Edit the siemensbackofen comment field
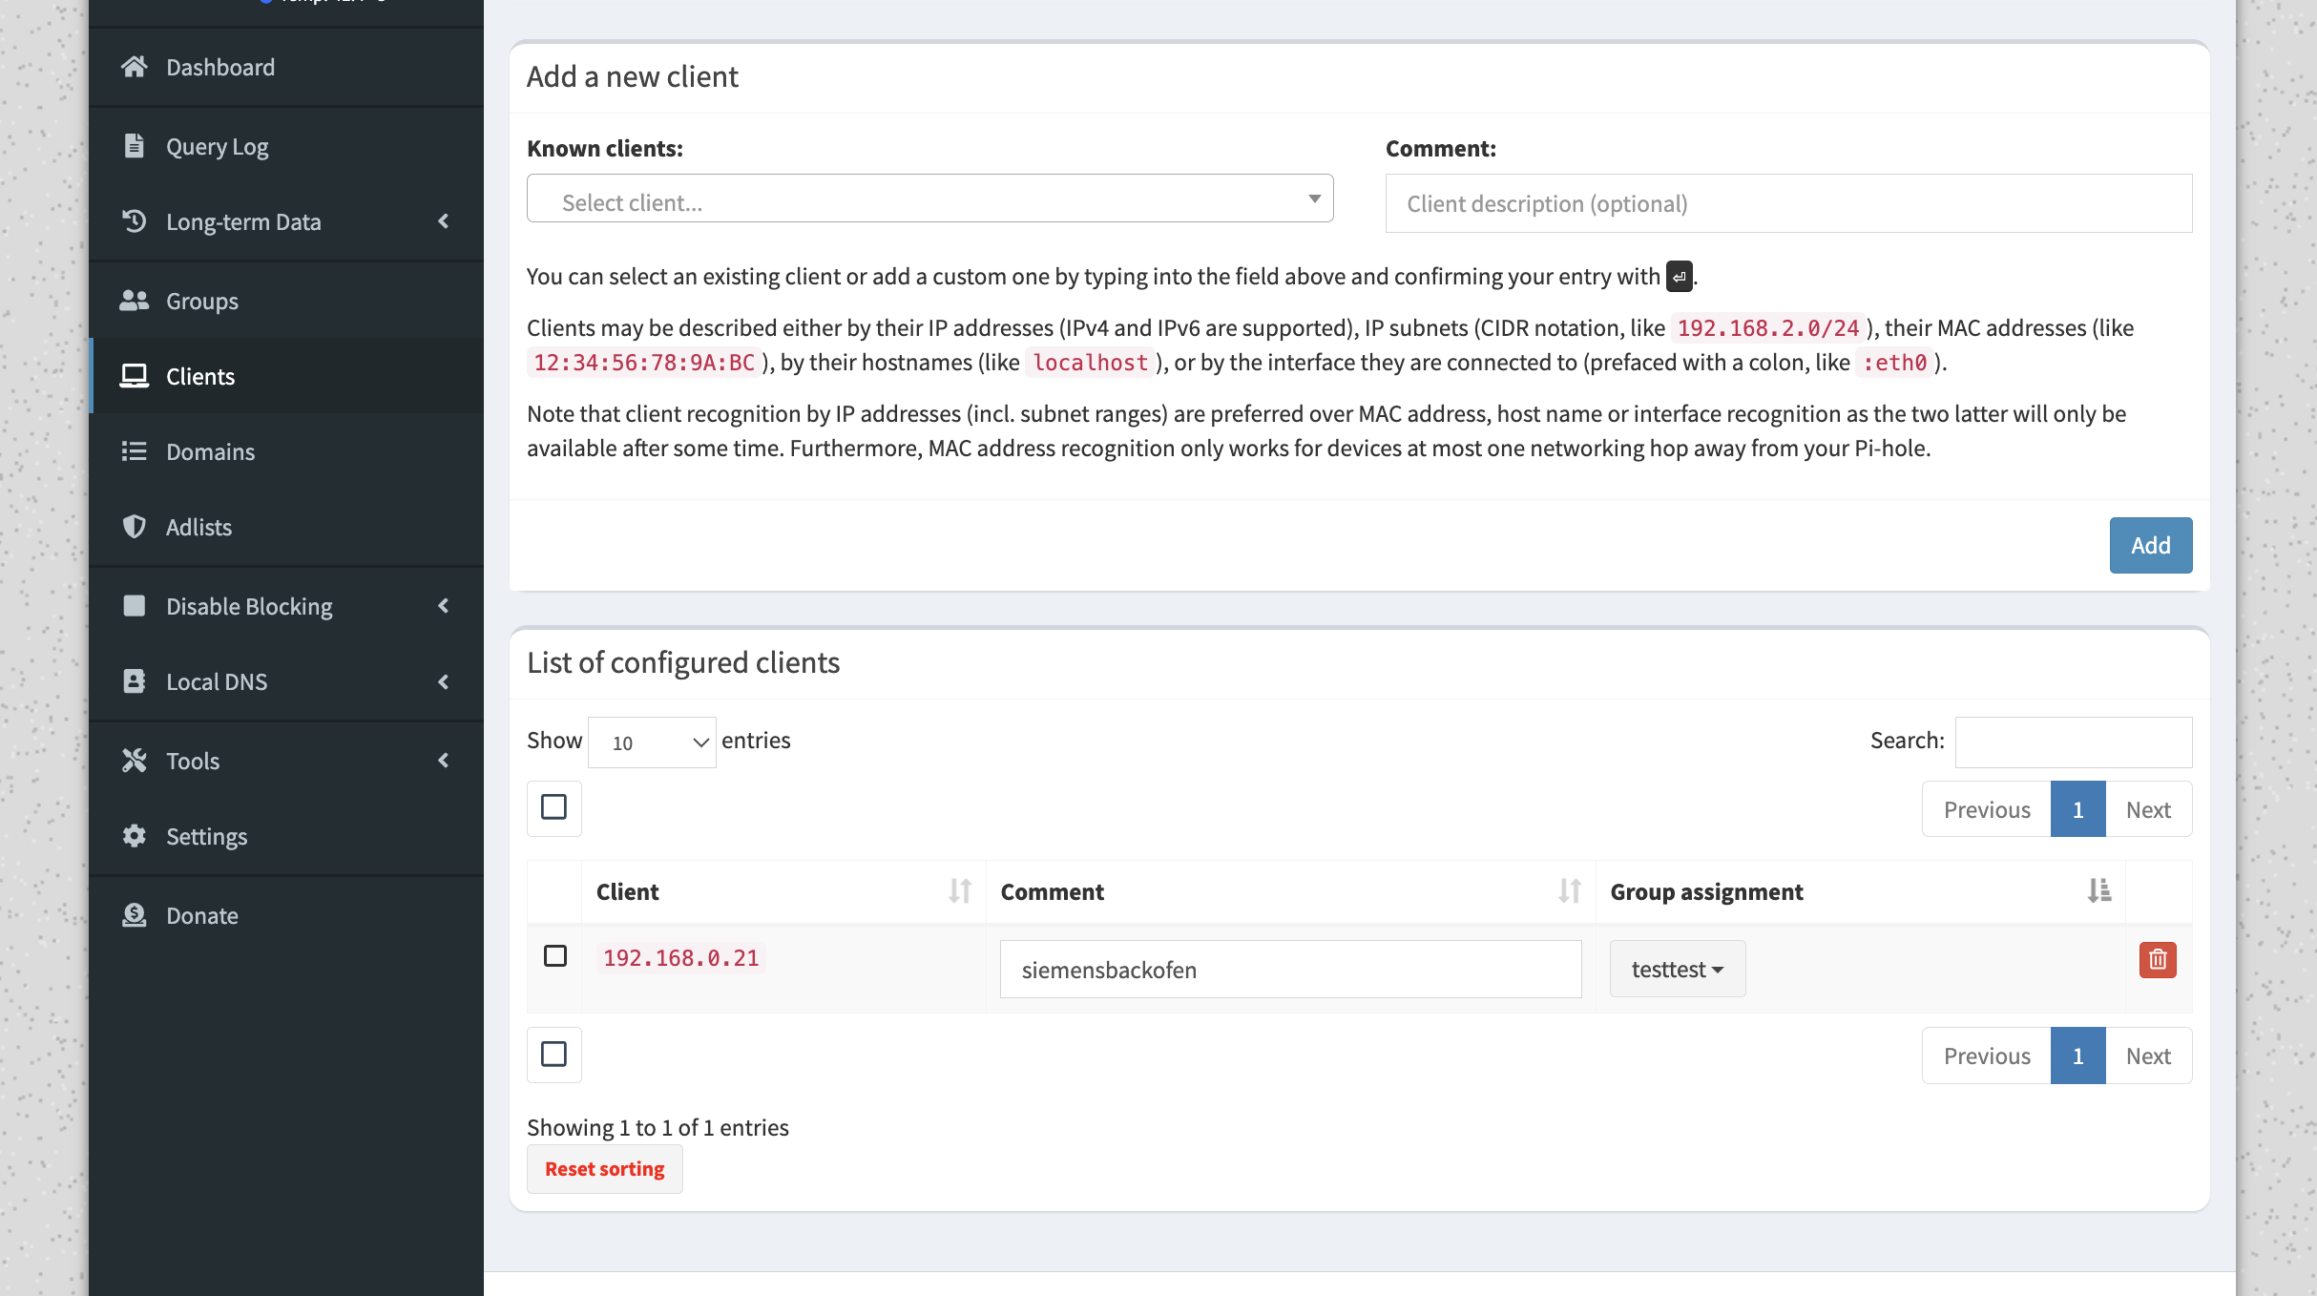This screenshot has height=1296, width=2317. pos(1290,970)
